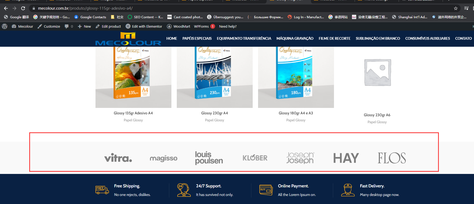Image resolution: width=474 pixels, height=204 pixels.
Task: Click Papel Glossy category under Glossy 230gr A6
Action: click(x=377, y=122)
